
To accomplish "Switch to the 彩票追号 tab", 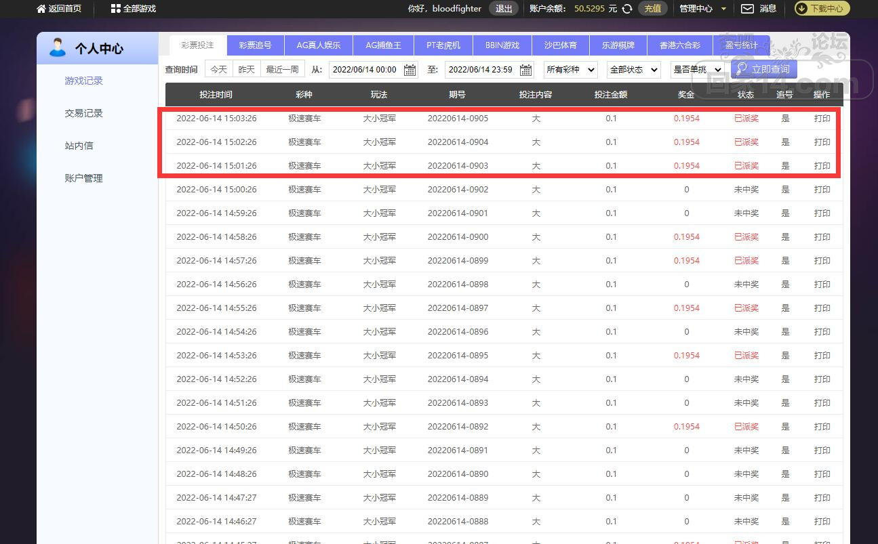I will coord(255,45).
